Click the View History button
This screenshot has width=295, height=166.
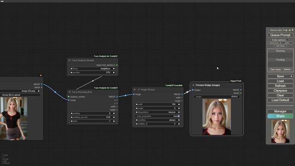(280, 46)
